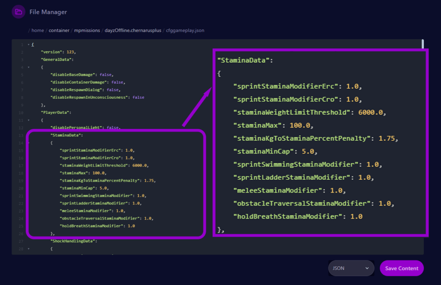Click the editor vertical scrollbar thumb
This screenshot has height=285, width=441.
pos(422,44)
